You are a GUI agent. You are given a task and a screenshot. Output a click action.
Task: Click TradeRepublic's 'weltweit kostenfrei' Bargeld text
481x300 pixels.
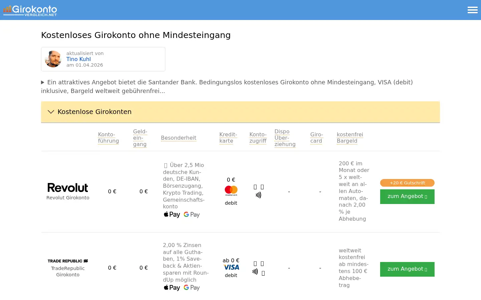click(x=353, y=268)
